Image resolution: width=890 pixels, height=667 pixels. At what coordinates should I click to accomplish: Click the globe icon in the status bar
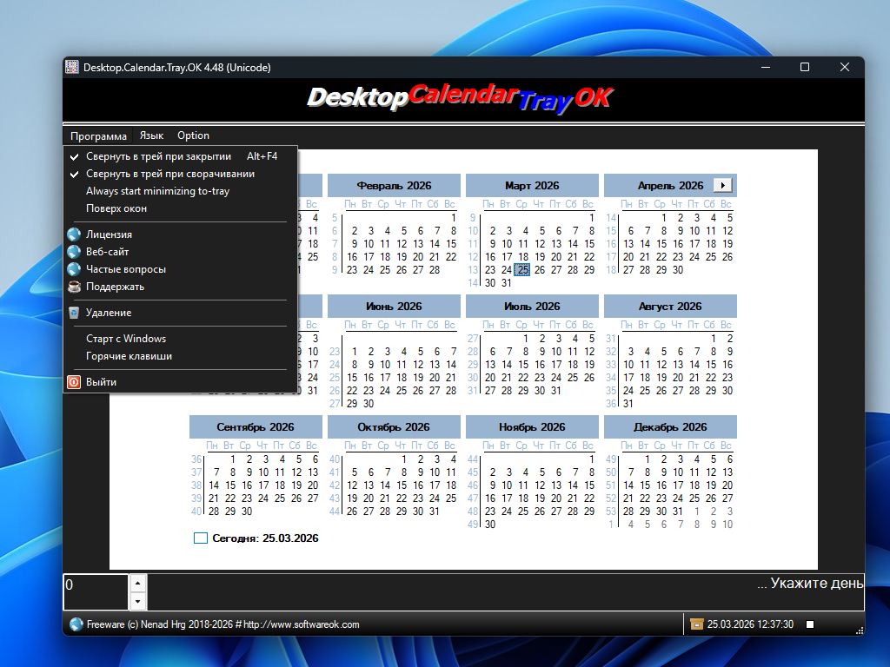(x=76, y=624)
